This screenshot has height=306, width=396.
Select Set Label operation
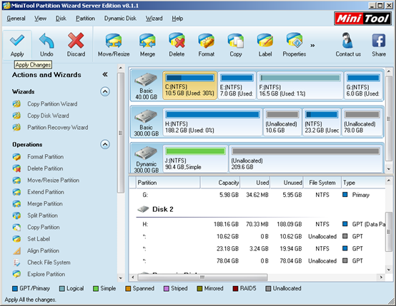pyautogui.click(x=31, y=239)
